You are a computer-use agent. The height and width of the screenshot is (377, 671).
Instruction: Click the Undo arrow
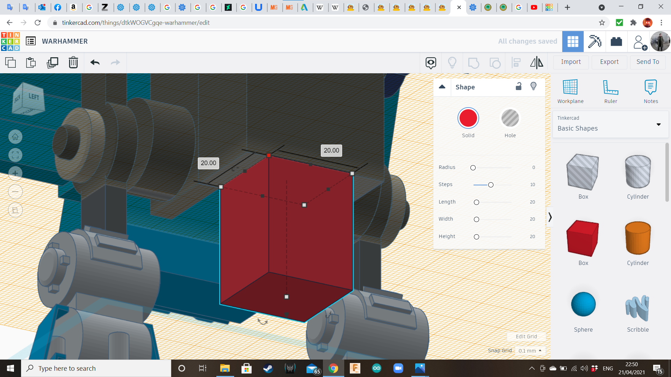(x=95, y=62)
